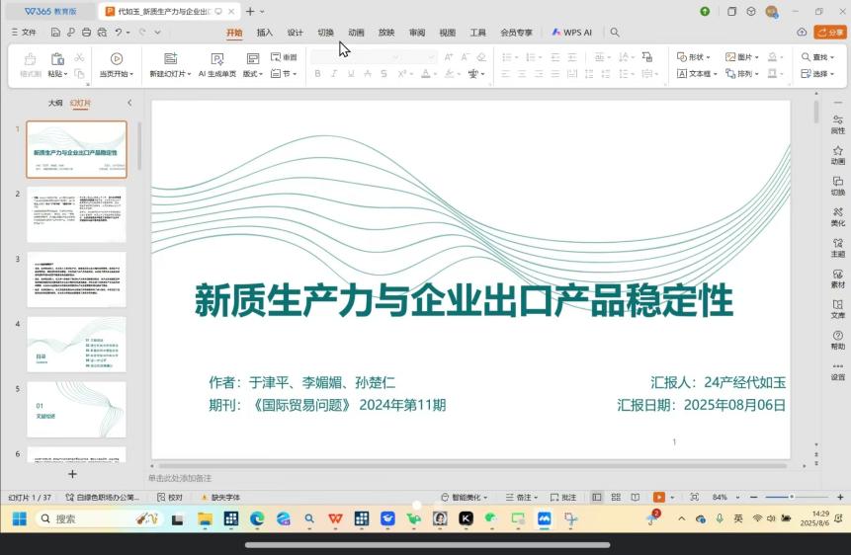Open the 动画 animation side panel icon

tap(837, 154)
